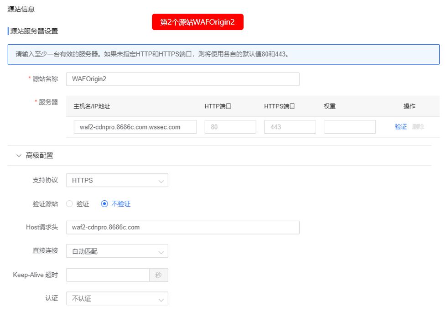Collapse the 高级配置 section chevron
447x312 pixels.
pyautogui.click(x=19, y=156)
